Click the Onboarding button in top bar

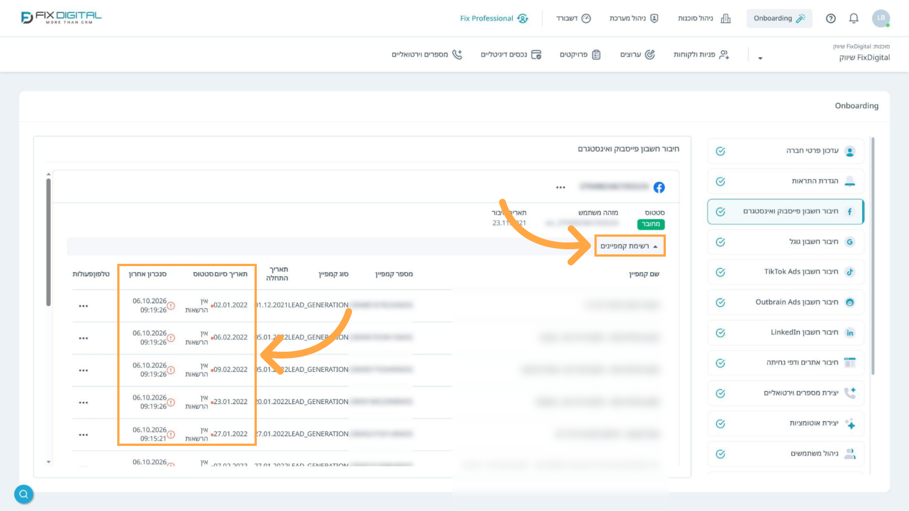779,18
